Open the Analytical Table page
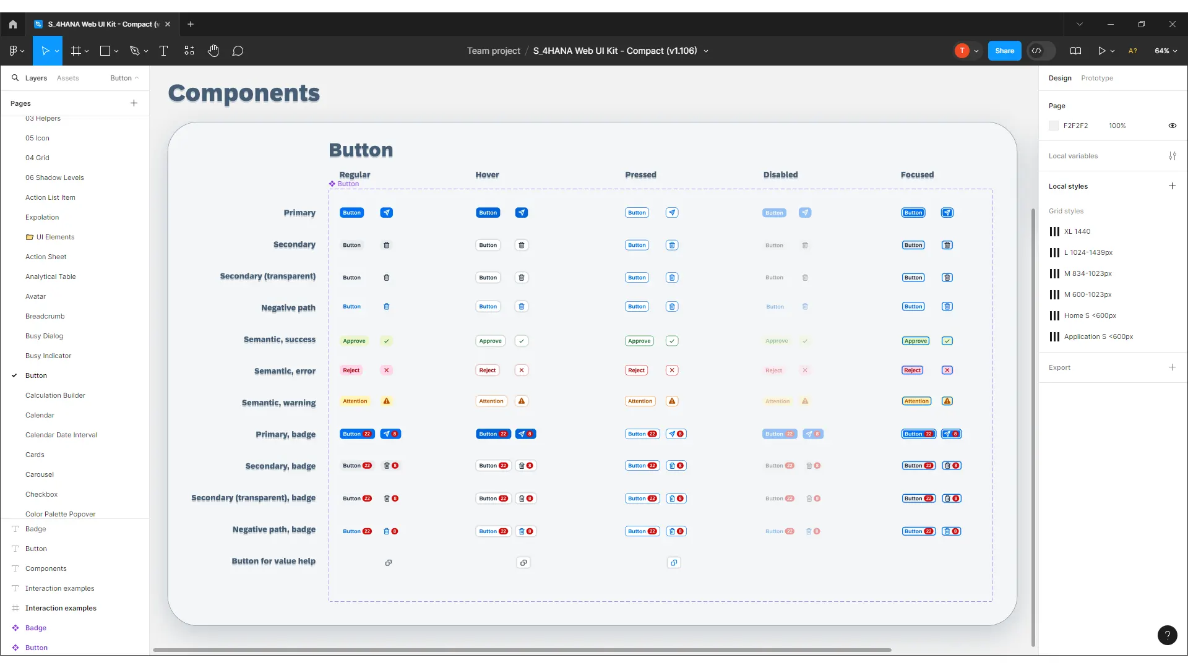This screenshot has width=1188, height=668. tap(50, 276)
